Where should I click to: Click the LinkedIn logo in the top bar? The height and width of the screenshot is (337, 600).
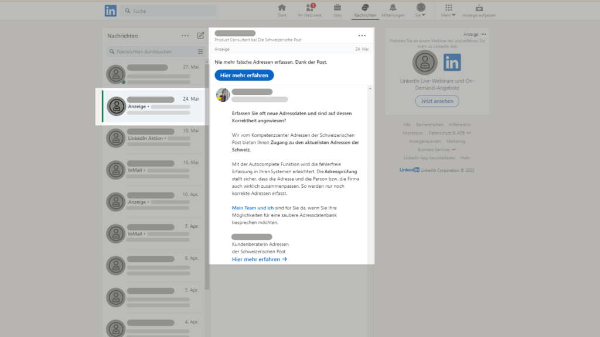[x=111, y=11]
